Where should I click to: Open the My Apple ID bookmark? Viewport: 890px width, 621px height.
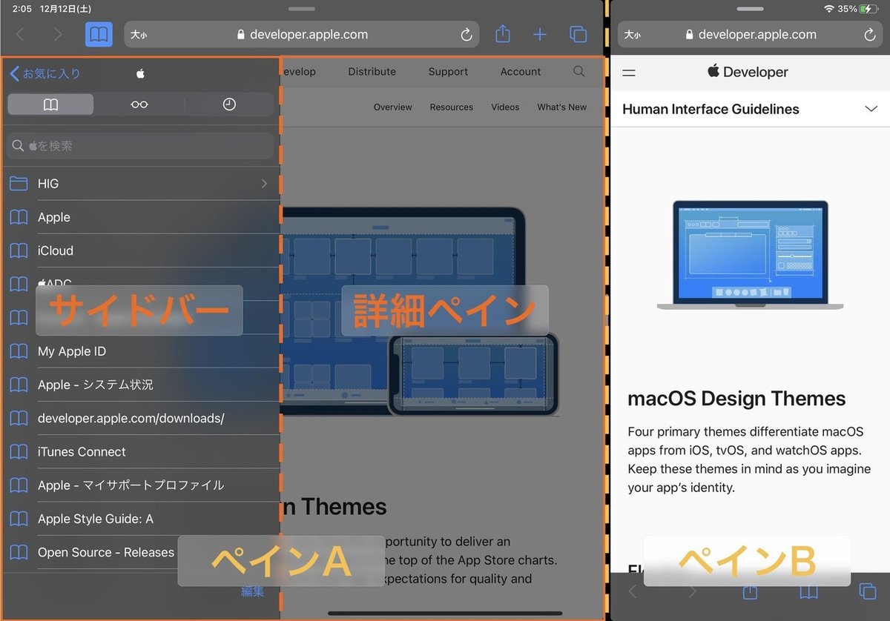pyautogui.click(x=141, y=351)
